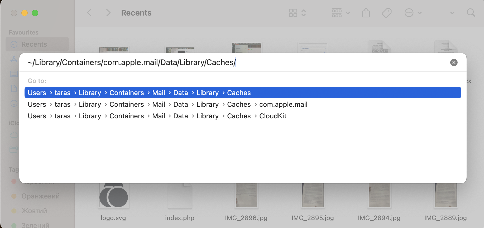The width and height of the screenshot is (484, 228).
Task: Click the Tags icon in the toolbar
Action: 386,12
